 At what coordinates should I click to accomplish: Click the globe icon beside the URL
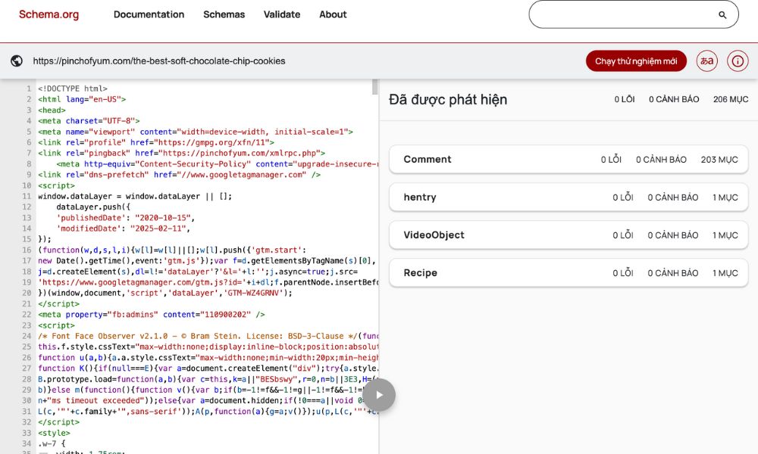coord(17,61)
